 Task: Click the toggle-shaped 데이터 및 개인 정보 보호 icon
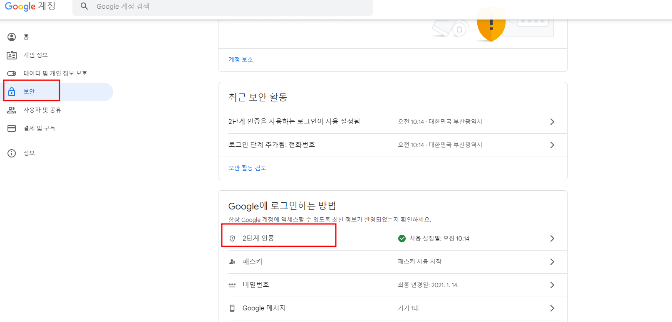(12, 74)
